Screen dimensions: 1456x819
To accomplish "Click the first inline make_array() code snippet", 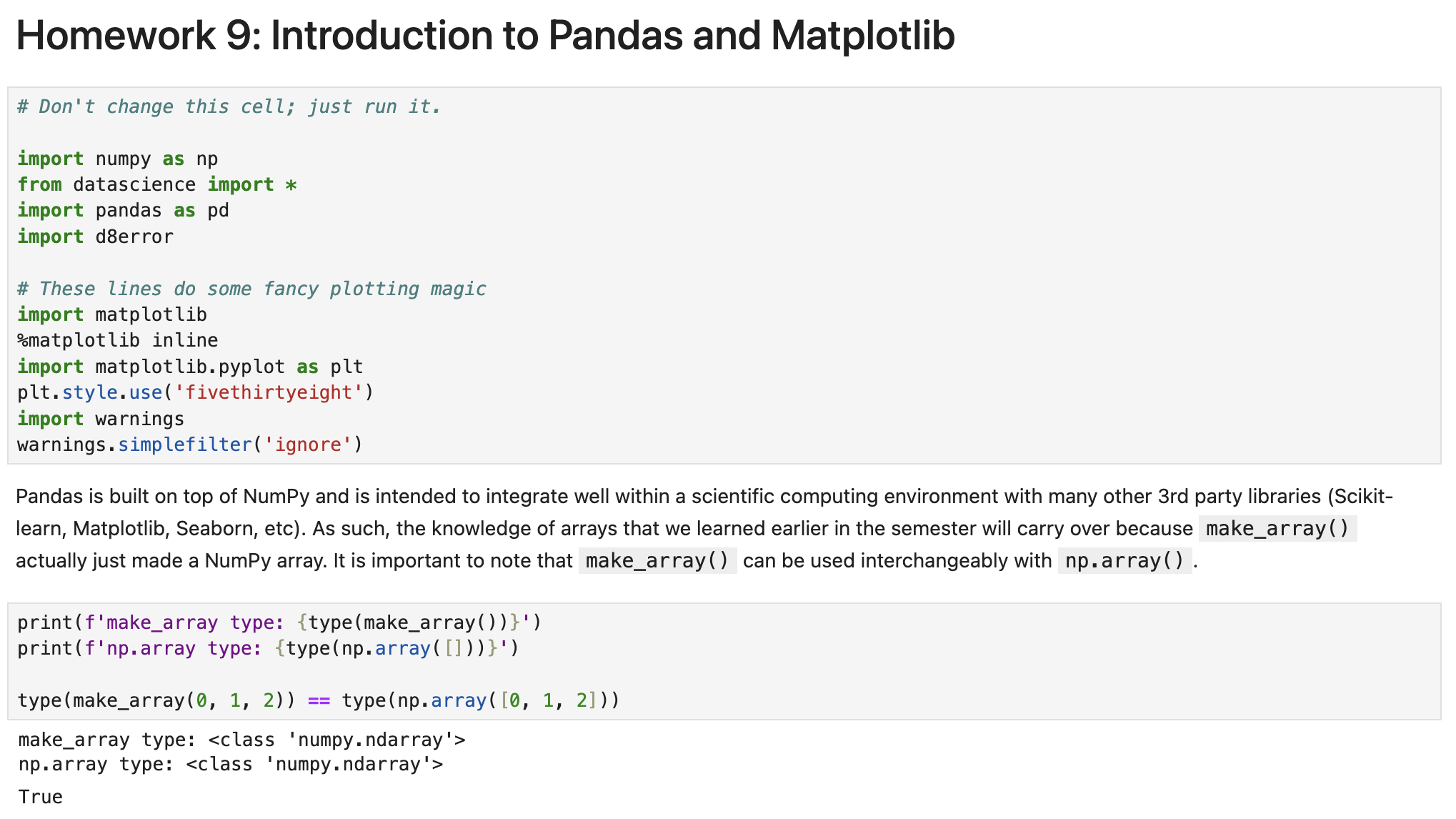I will point(1277,528).
